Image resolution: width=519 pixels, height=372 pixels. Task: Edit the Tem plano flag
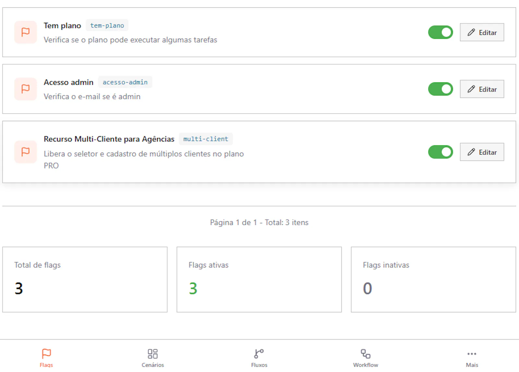pos(482,32)
